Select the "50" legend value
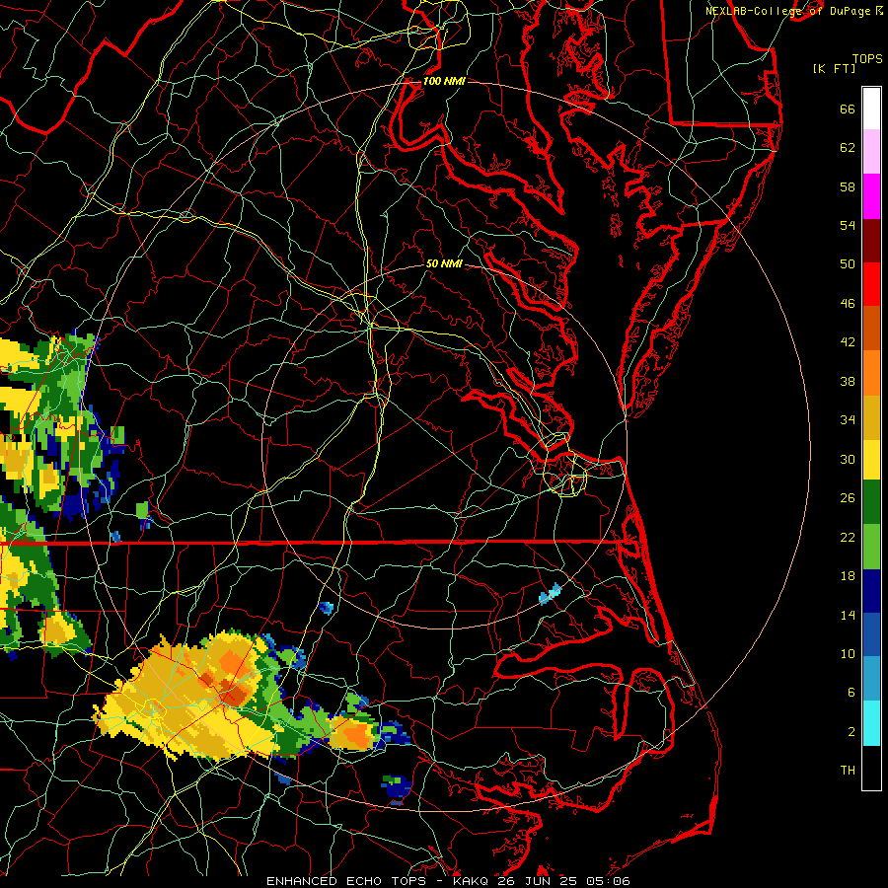The image size is (888, 888). 848,263
